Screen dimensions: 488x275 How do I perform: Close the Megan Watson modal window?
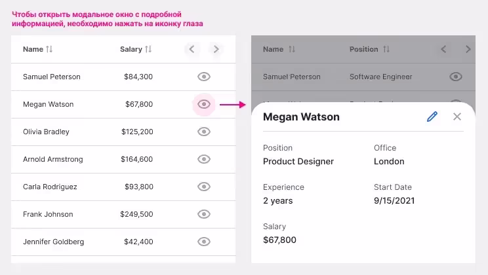[x=457, y=117]
